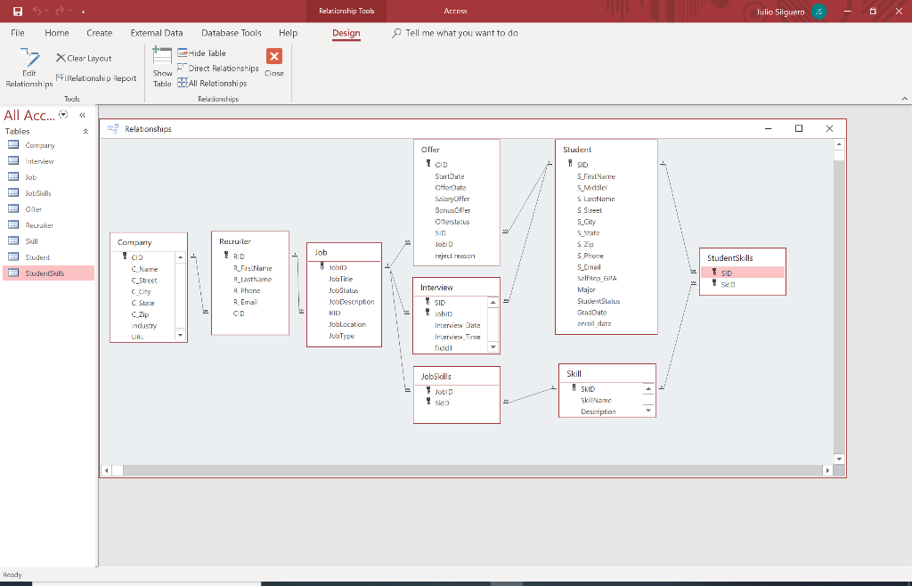Screen dimensions: 912x586
Task: Select SalaryOffer field in Offer table
Action: coord(452,199)
